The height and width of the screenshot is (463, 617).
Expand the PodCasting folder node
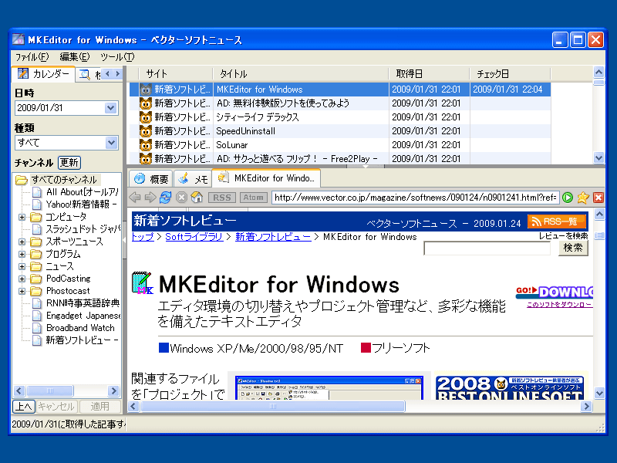(22, 279)
